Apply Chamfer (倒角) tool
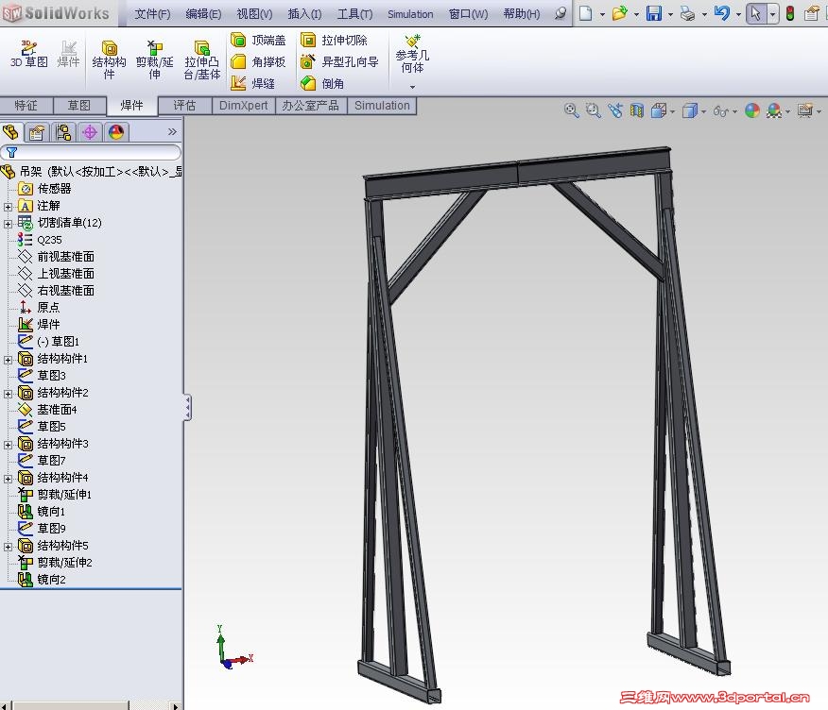 tap(322, 83)
